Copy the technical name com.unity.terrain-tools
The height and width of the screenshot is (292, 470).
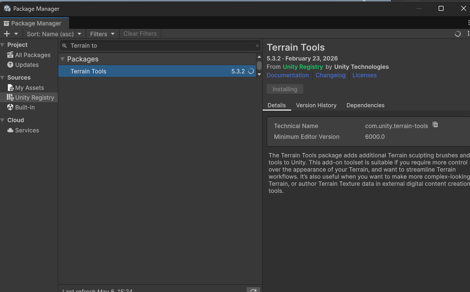[435, 125]
